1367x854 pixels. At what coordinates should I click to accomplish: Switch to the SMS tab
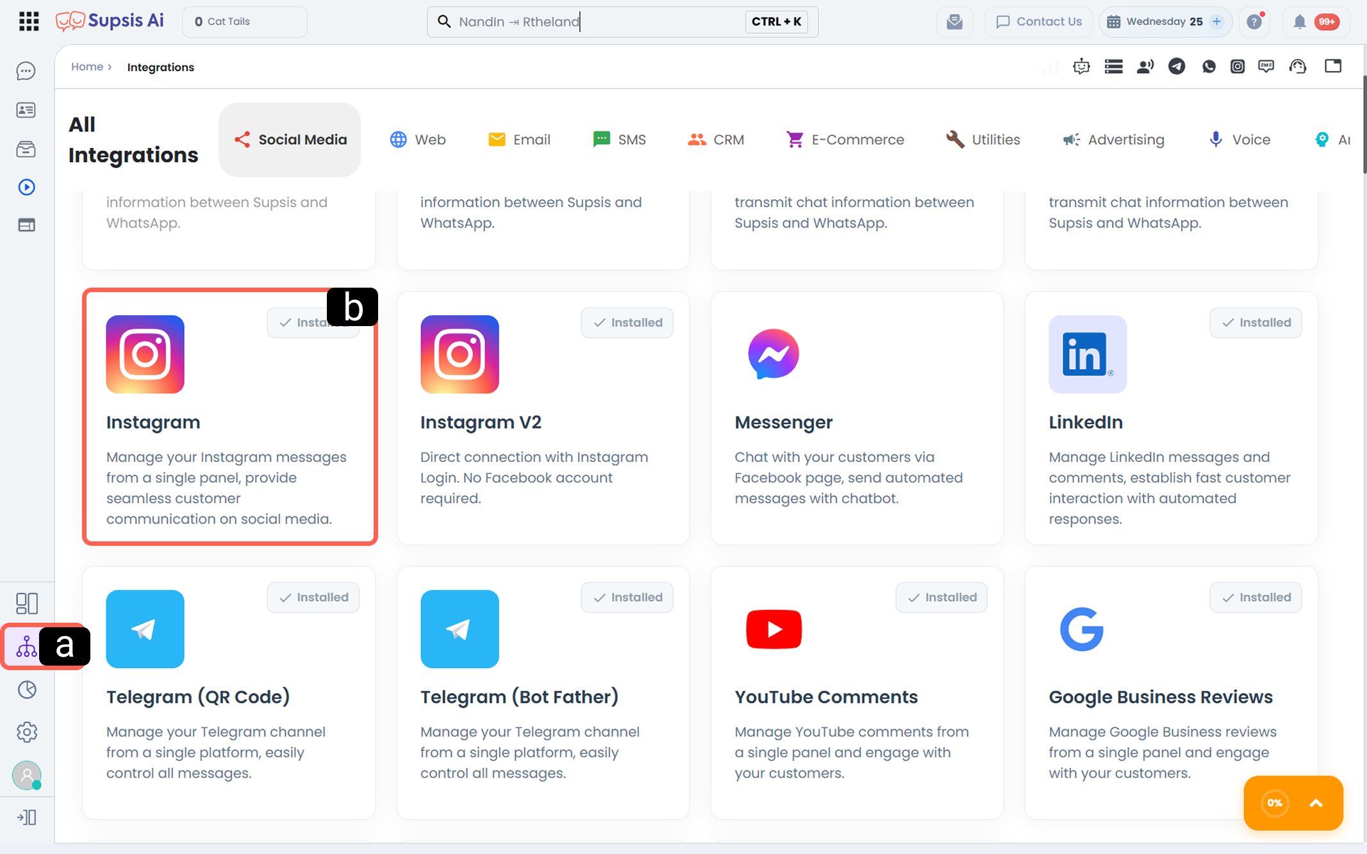click(x=619, y=140)
